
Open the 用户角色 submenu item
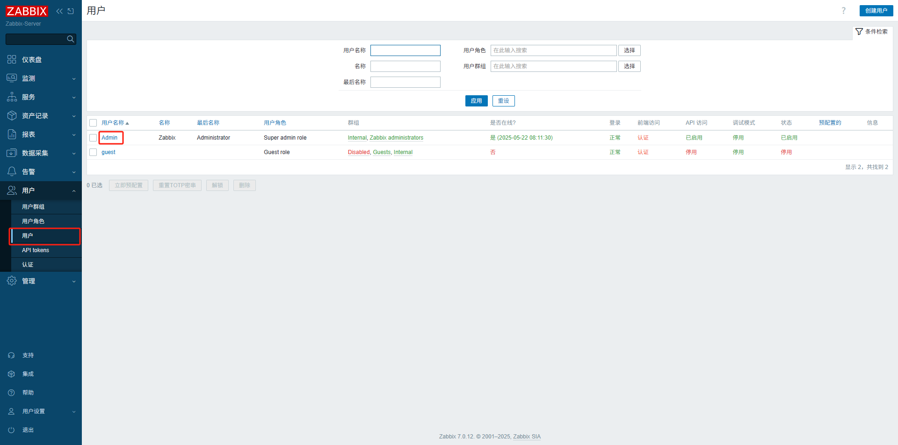[46, 221]
